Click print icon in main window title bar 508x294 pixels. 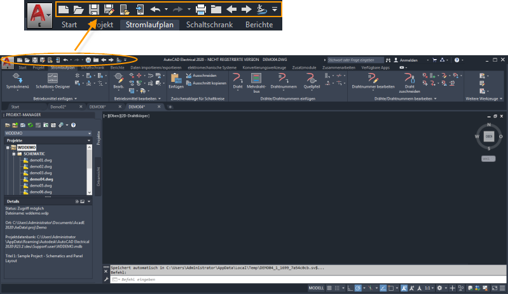pos(88,60)
